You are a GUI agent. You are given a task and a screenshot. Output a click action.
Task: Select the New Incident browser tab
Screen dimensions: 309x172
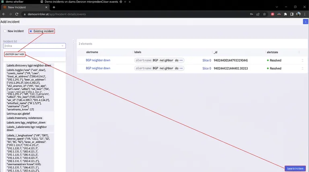[26, 7]
